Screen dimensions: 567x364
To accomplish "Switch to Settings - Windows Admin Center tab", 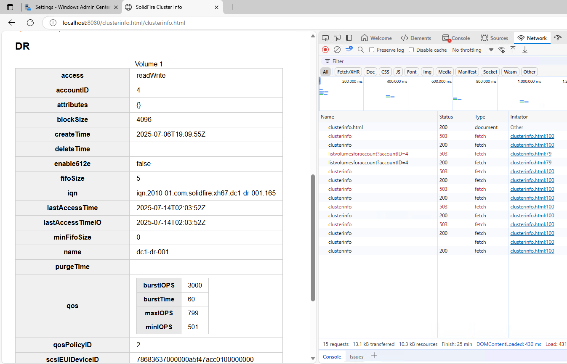I will [x=71, y=7].
